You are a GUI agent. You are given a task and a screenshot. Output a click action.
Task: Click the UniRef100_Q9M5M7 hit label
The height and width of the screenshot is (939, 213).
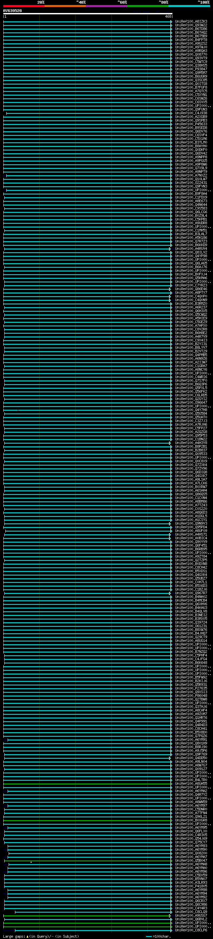[191, 73]
